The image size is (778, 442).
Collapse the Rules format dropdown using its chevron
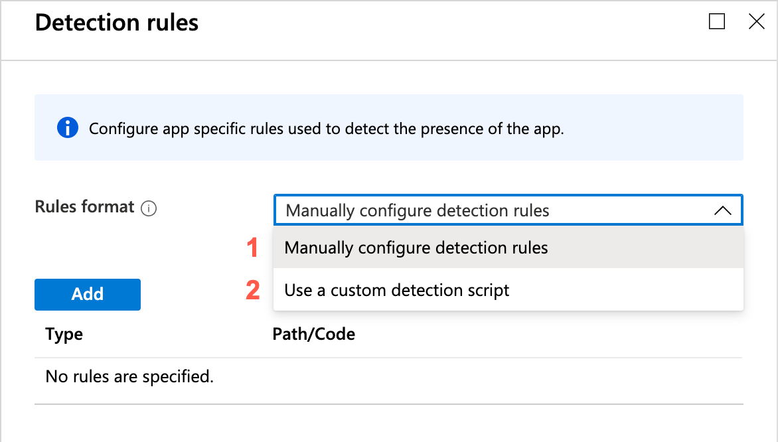pyautogui.click(x=722, y=211)
